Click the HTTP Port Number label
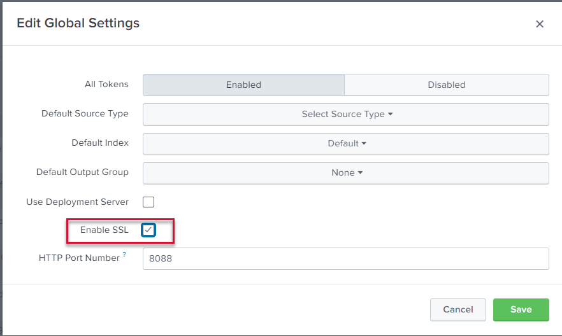The height and width of the screenshot is (336, 562). point(79,258)
